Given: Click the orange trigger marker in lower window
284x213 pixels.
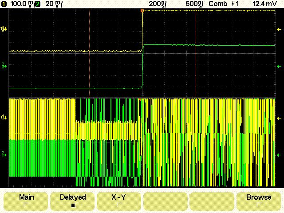Looking at the screenshot, I should tap(140, 100).
